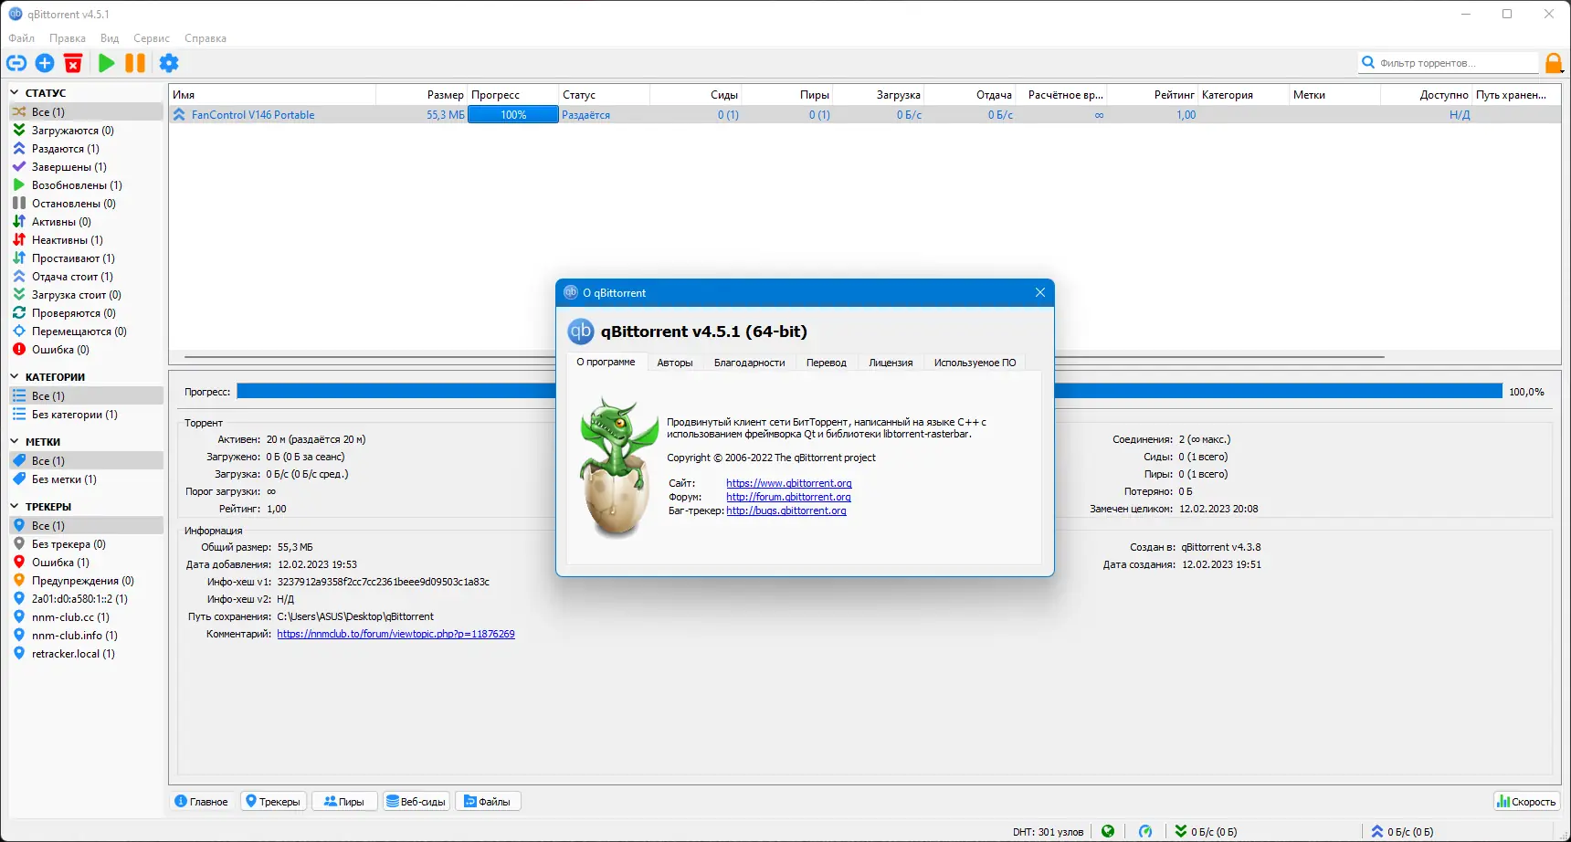Switch to the Авторы tab in About dialog
The height and width of the screenshot is (842, 1571).
(x=675, y=363)
